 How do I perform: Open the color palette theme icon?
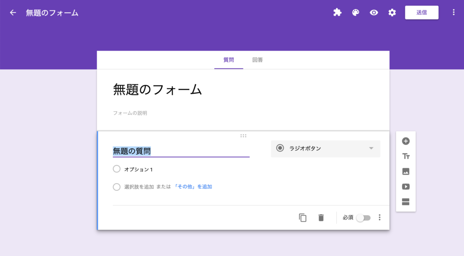pos(356,12)
